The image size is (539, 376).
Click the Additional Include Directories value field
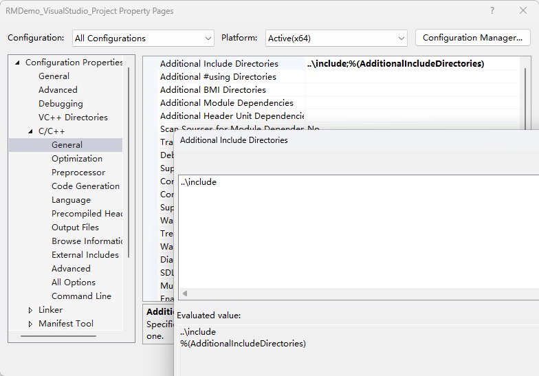[x=412, y=64]
